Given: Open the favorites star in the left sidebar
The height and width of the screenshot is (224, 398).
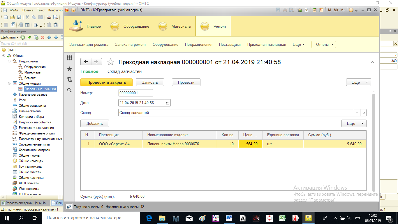Looking at the screenshot, I should point(69,69).
